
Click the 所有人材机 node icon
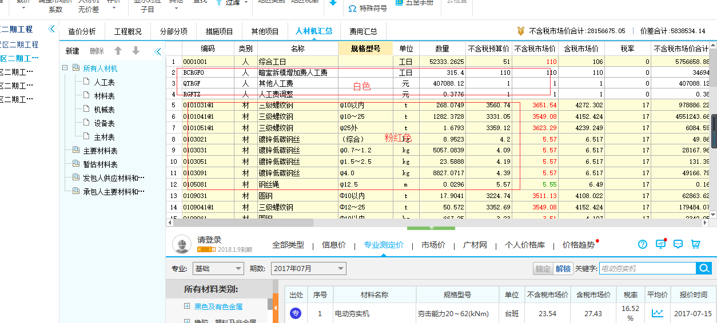[x=76, y=68]
